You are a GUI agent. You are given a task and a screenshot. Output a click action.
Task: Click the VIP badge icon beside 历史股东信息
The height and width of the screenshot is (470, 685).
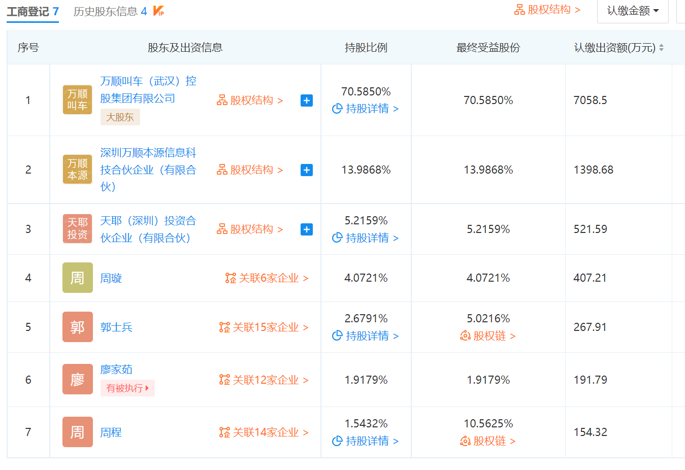point(158,11)
